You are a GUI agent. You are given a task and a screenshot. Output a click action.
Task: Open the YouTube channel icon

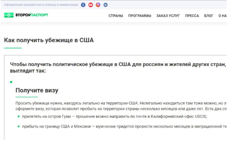pos(91,5)
